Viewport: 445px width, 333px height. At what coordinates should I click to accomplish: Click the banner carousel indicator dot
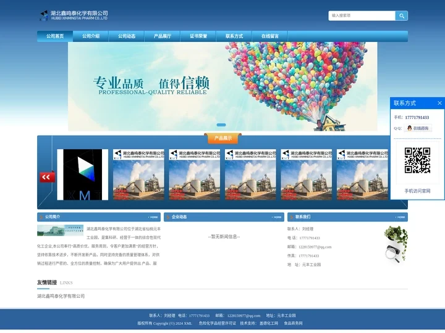[x=221, y=125]
